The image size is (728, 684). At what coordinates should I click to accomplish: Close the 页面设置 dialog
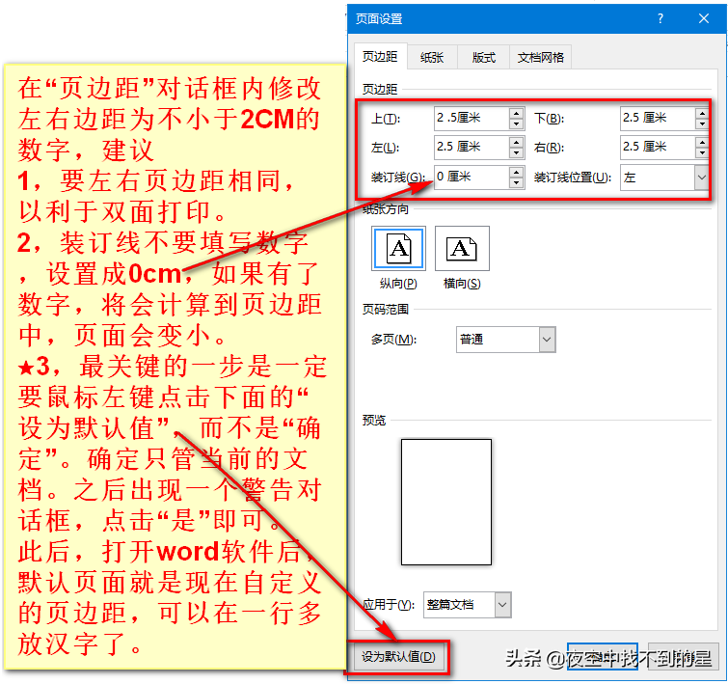point(703,18)
